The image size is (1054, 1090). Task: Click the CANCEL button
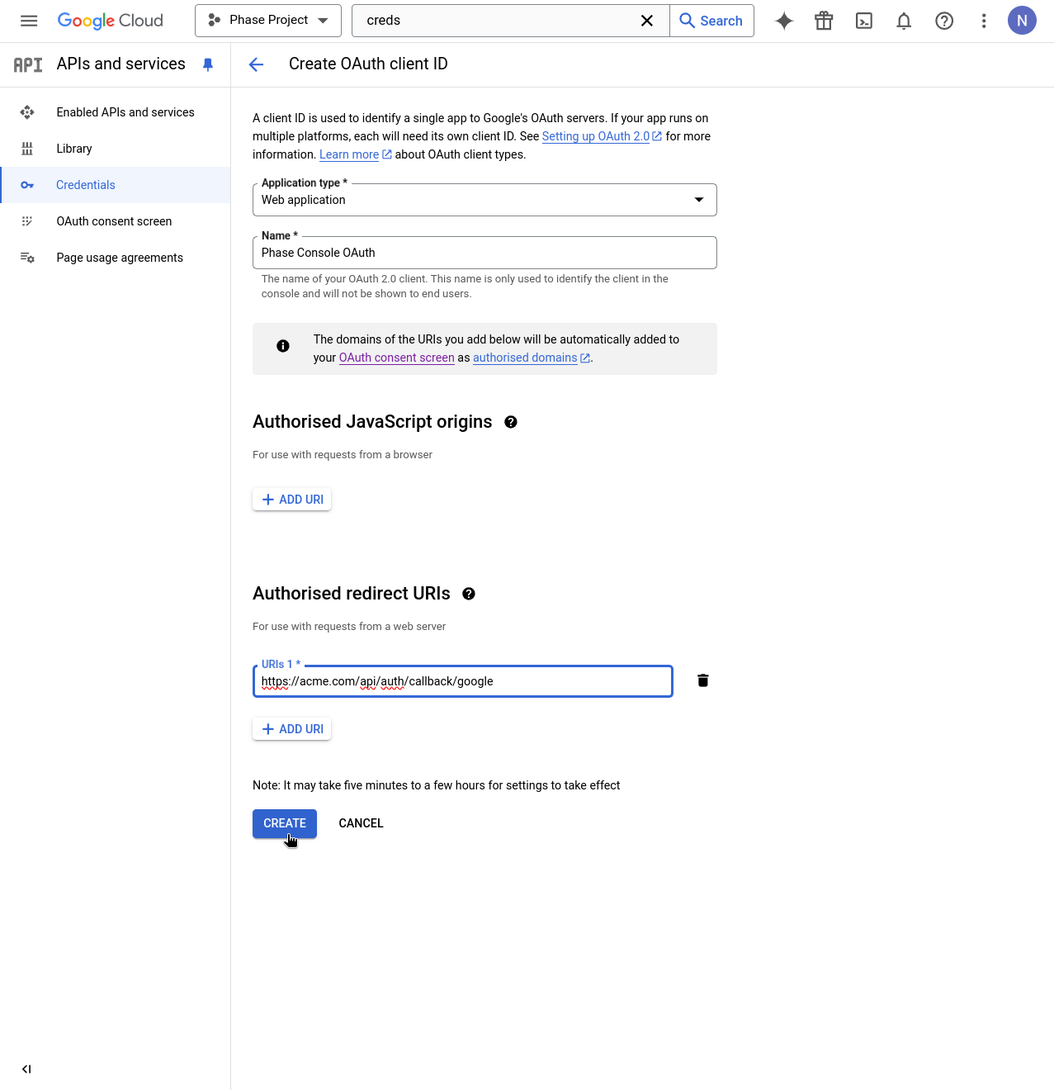pyautogui.click(x=361, y=823)
